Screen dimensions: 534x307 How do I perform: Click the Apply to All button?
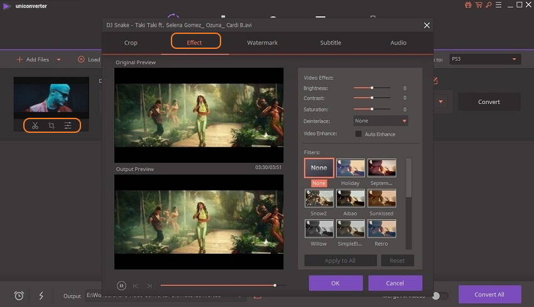point(341,261)
